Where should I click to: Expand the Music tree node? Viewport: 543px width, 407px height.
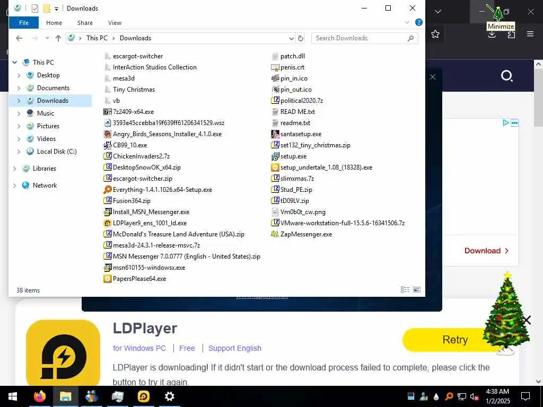pyautogui.click(x=19, y=113)
